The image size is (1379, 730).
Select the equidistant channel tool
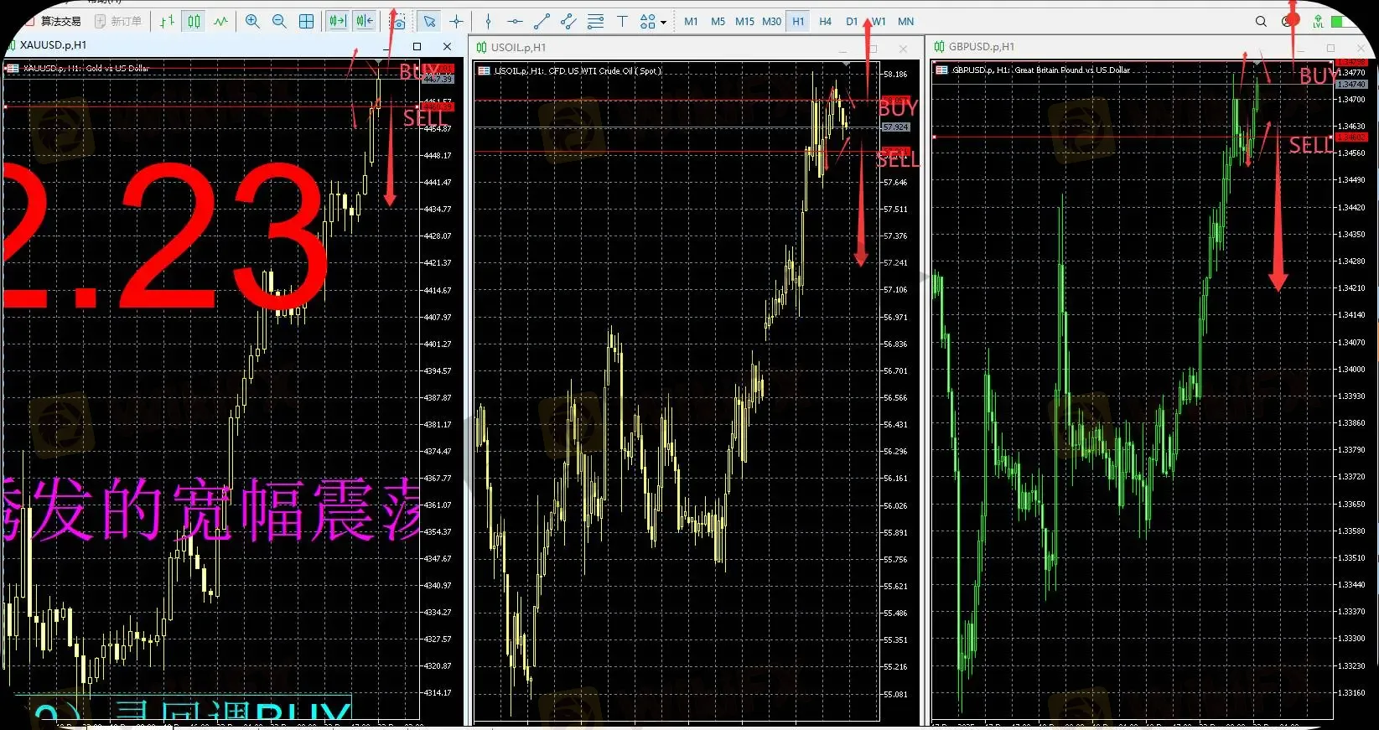click(x=568, y=22)
